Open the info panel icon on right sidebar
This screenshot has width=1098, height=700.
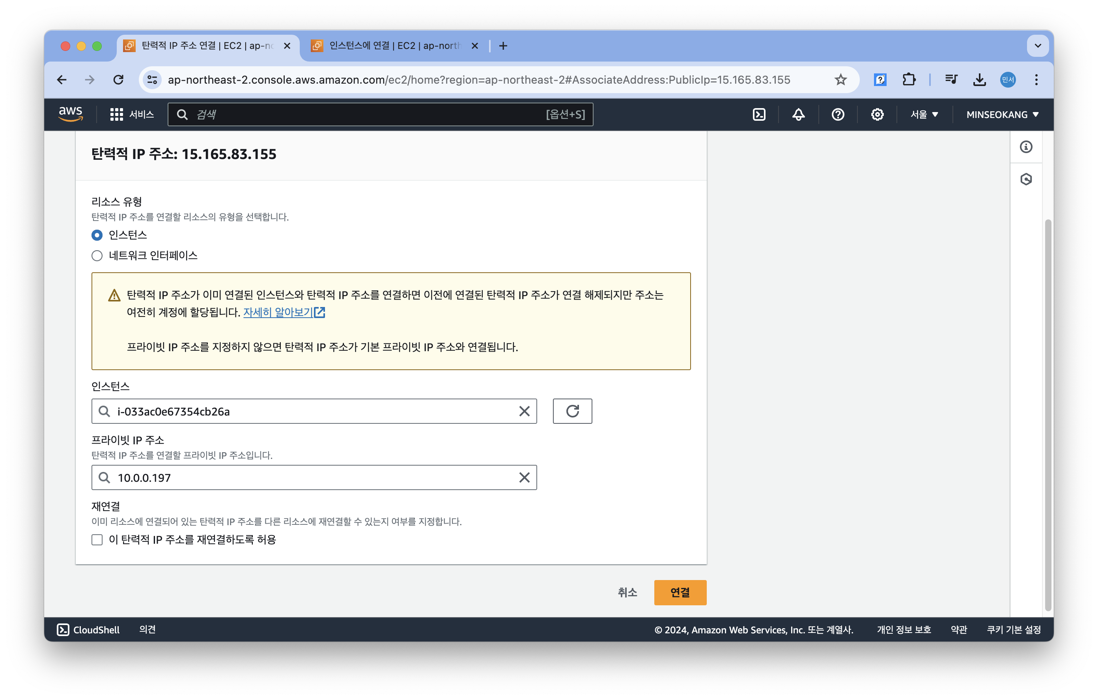1025,147
